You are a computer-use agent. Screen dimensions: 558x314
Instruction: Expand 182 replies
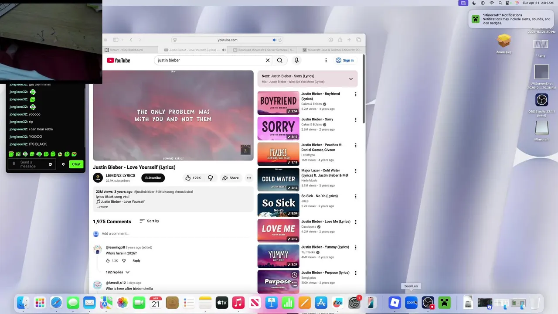tap(118, 272)
